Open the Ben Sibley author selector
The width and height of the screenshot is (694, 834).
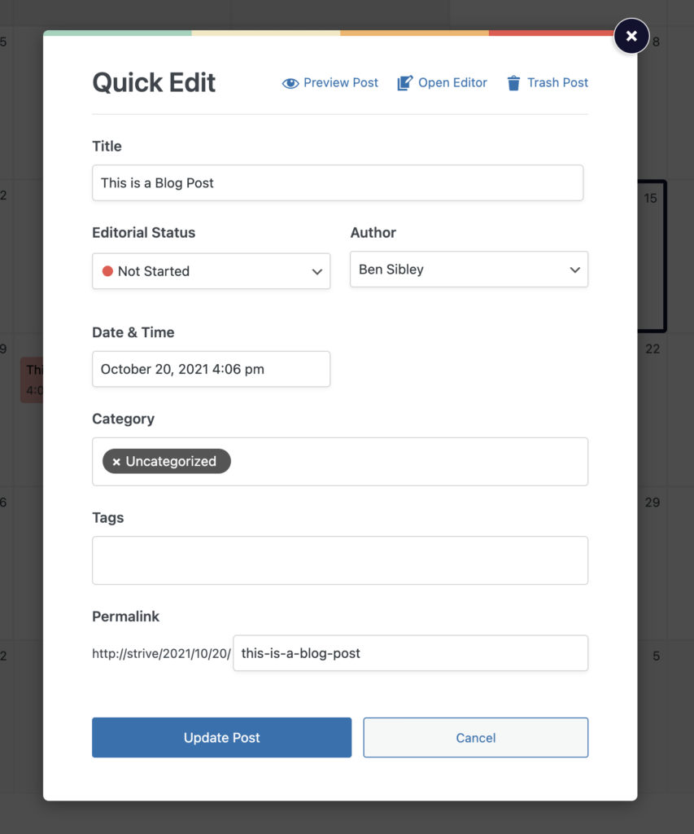469,269
